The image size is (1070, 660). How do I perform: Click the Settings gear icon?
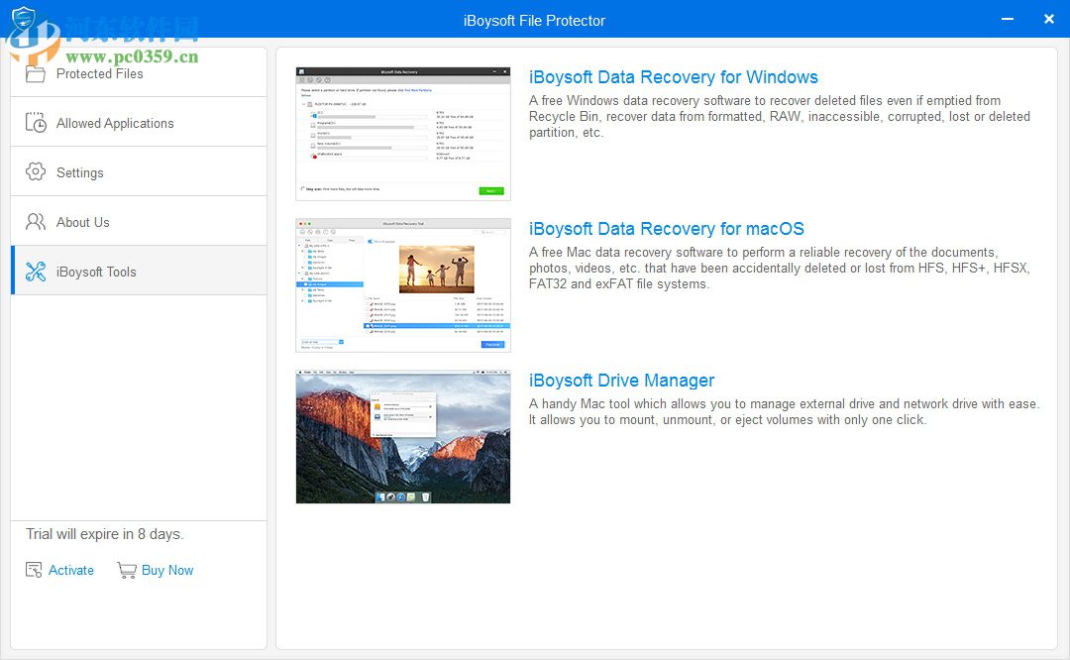pos(36,171)
